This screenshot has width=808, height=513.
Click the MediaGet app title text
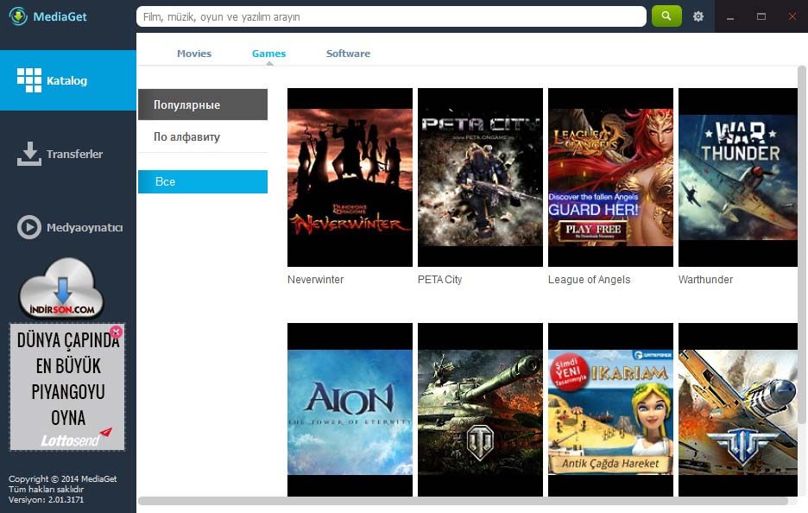pyautogui.click(x=60, y=16)
